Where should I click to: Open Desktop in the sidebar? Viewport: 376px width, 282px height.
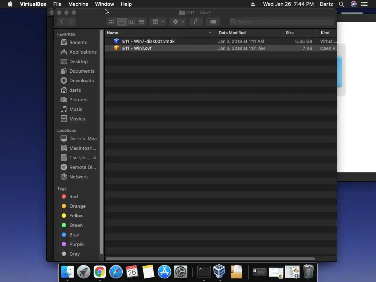[x=74, y=61]
